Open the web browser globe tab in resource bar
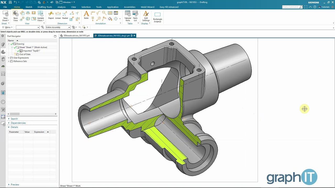 point(3,93)
